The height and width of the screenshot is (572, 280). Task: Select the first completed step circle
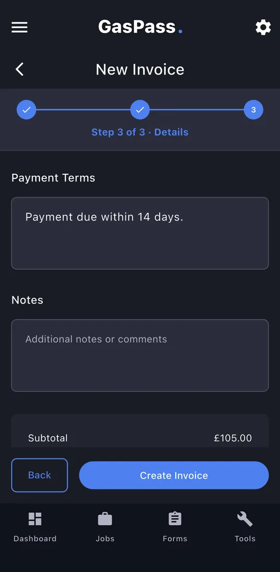[26, 110]
